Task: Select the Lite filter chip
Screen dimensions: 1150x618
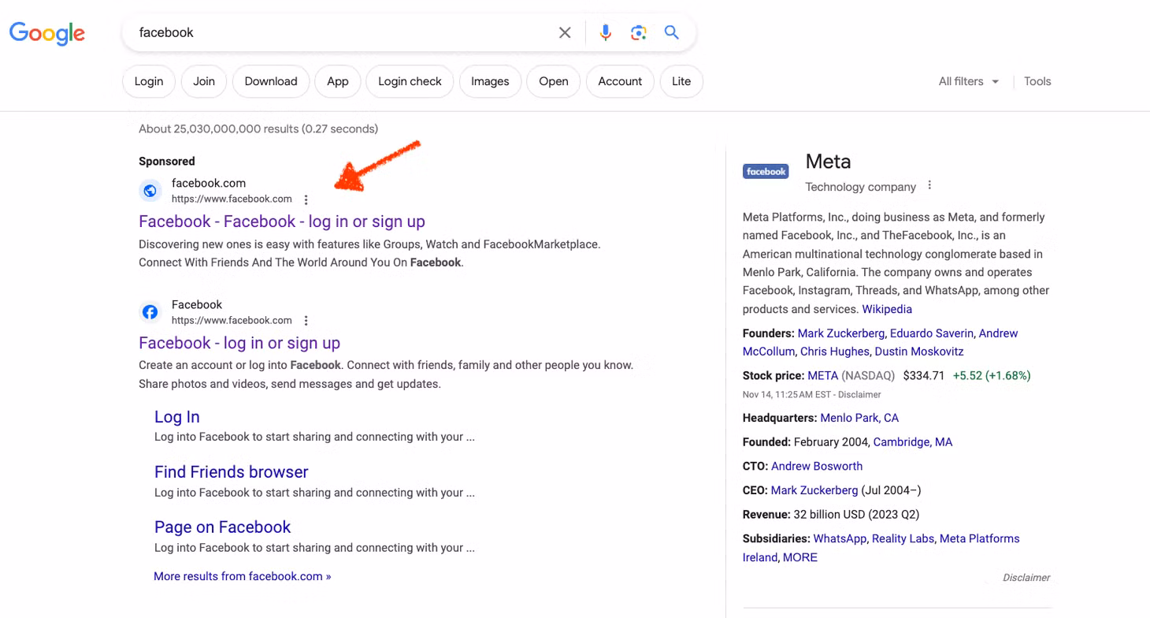Action: [x=681, y=81]
